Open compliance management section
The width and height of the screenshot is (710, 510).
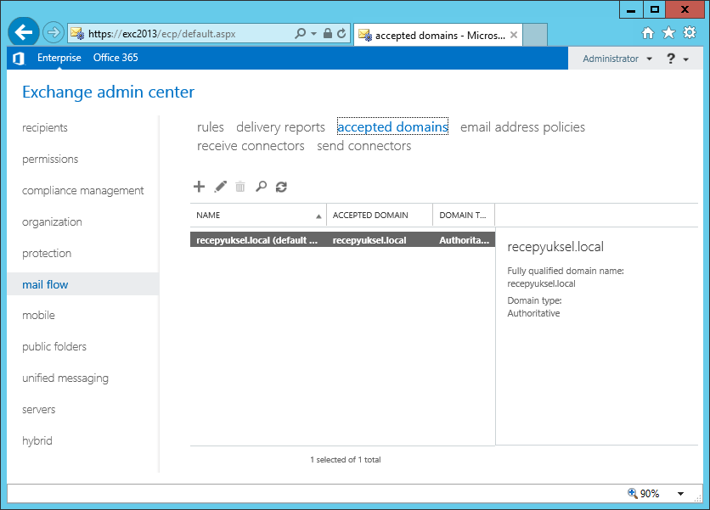coord(83,191)
